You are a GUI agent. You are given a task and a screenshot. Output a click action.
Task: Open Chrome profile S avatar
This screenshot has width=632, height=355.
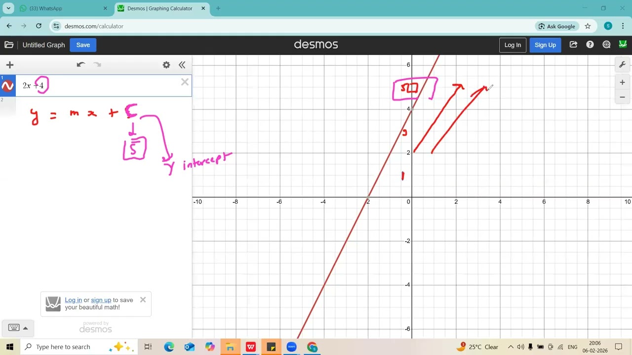608,26
